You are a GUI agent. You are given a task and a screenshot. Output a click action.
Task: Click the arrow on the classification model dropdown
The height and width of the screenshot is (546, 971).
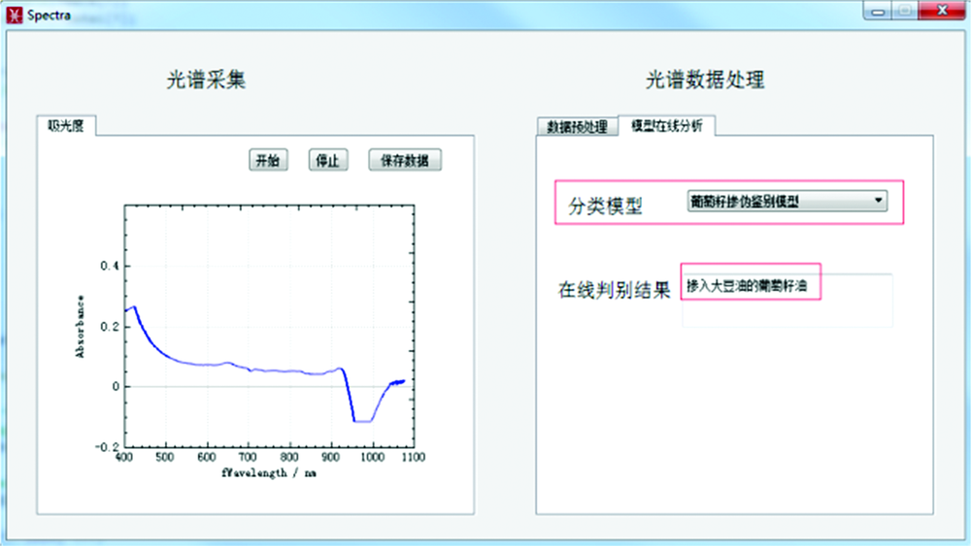point(879,201)
